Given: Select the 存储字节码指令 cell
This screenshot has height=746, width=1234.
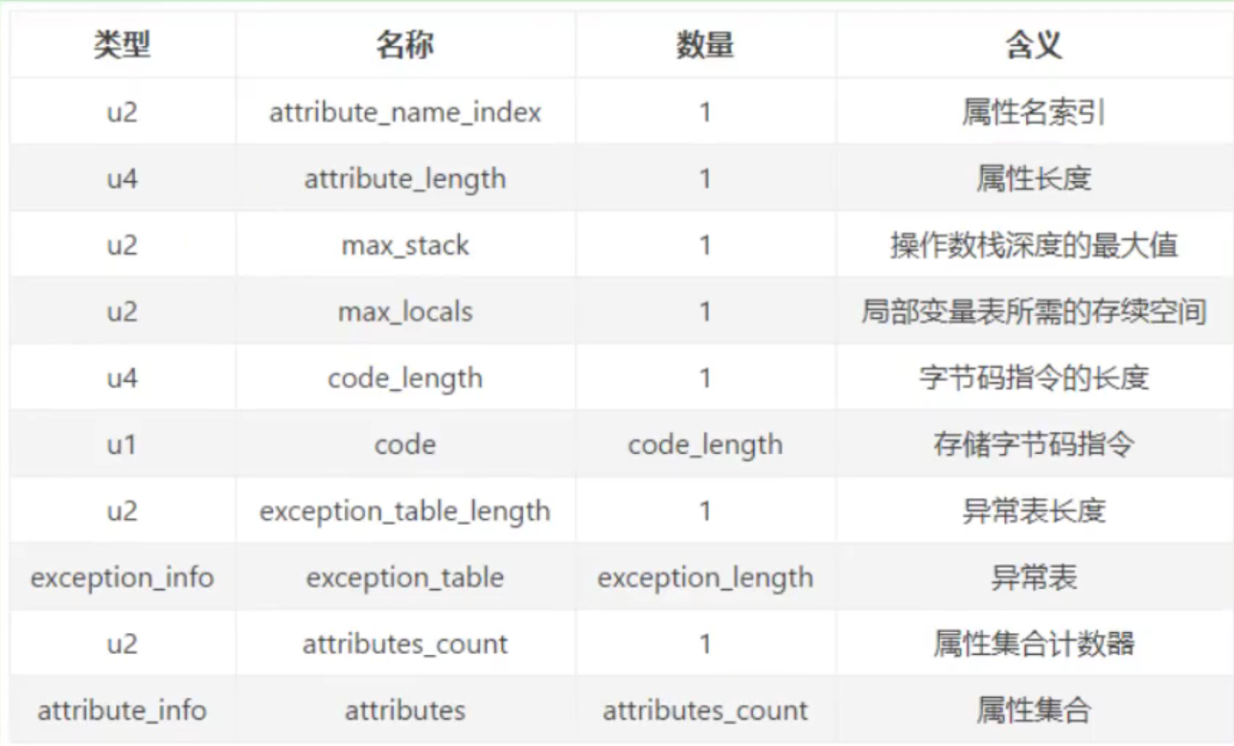Looking at the screenshot, I should [x=1034, y=444].
